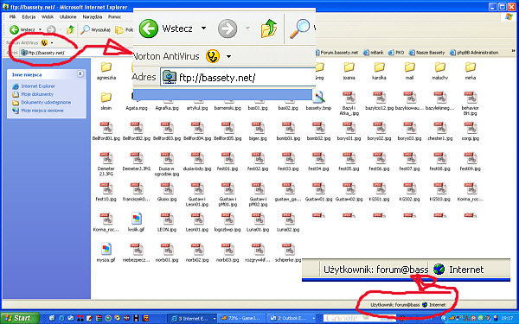Open the maluchy folder
Viewport: 519px width, 324px height.
440,67
